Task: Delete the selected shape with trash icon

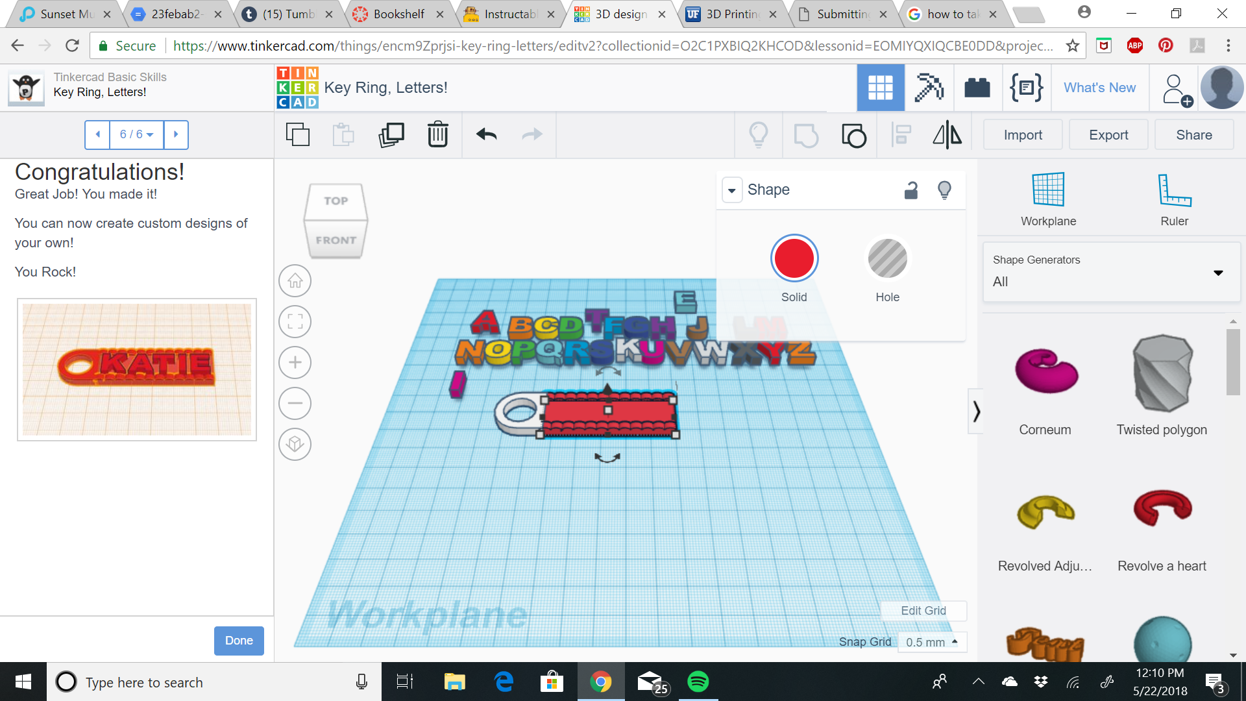Action: (x=437, y=134)
